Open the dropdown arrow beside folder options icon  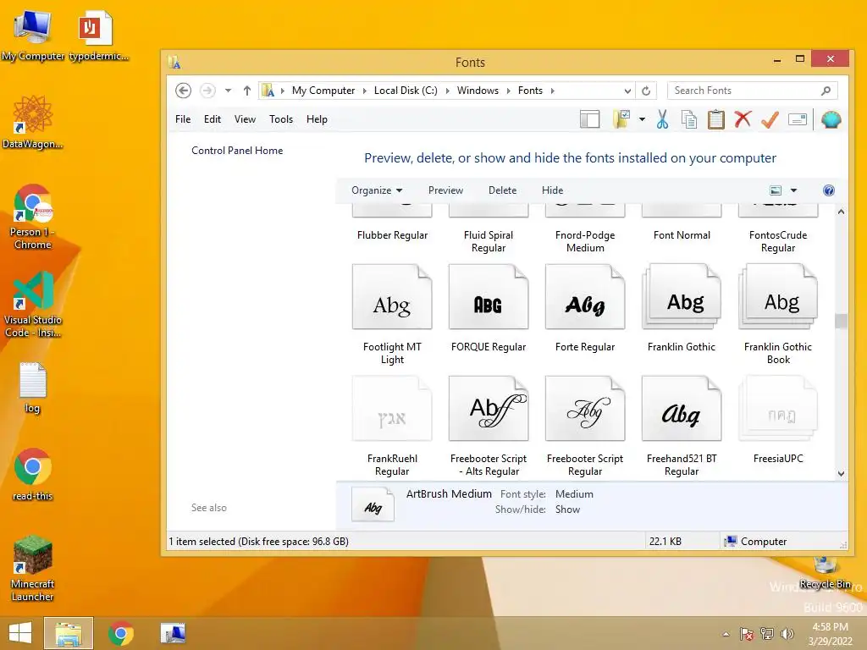tap(642, 119)
